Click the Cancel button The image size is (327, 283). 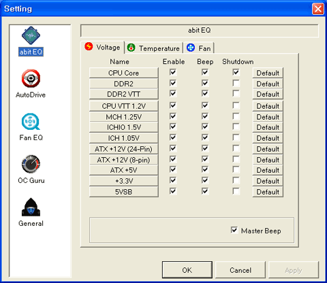pos(240,270)
